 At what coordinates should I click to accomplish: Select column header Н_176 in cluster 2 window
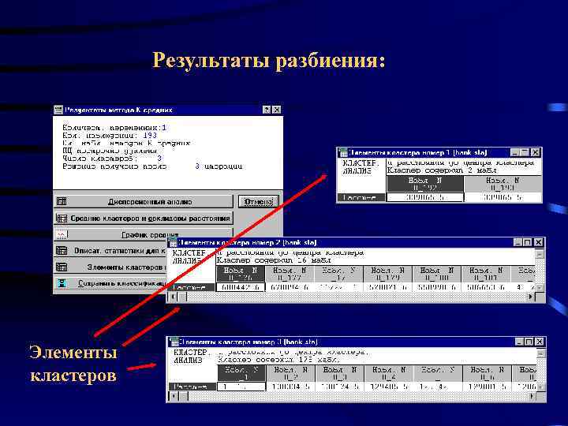tap(240, 274)
